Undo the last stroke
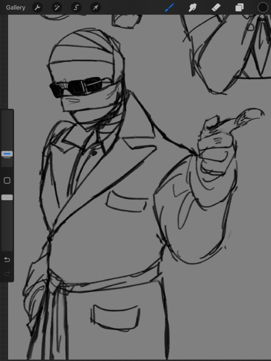Viewport: 271px width, 361px height. pos(7,260)
